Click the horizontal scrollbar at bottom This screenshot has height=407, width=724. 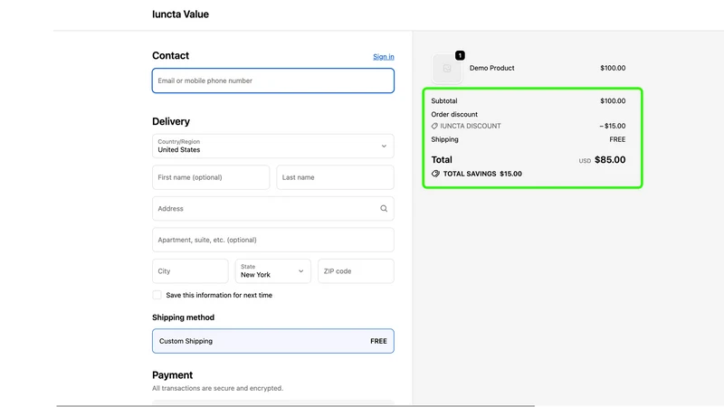pyautogui.click(x=296, y=405)
